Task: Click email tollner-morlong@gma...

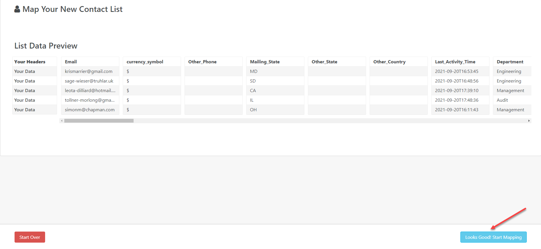Action: [x=90, y=100]
